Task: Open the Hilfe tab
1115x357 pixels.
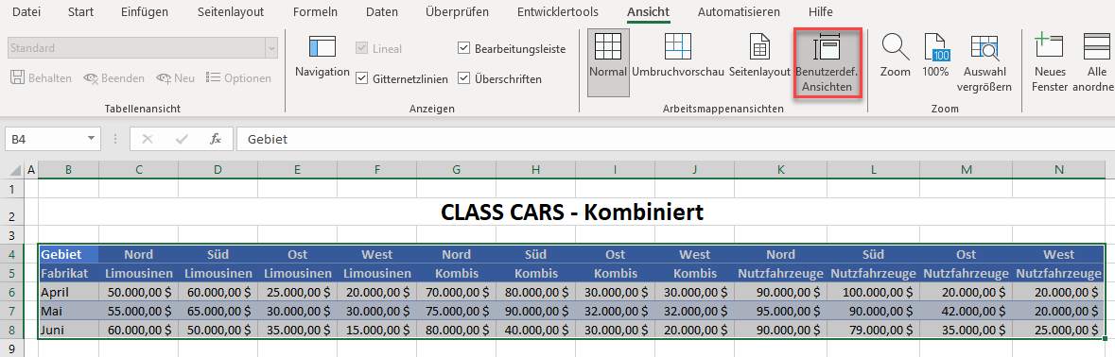Action: pos(820,12)
